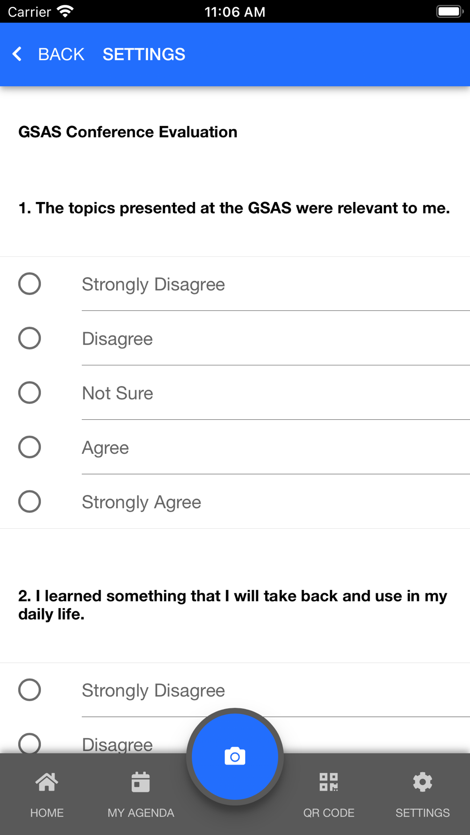
Task: Open the My Agenda calendar icon
Action: tap(141, 782)
